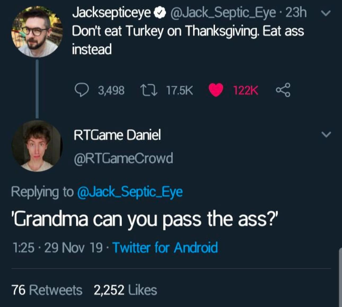
Task: View the 2,252 Likes list
Action: pos(125,290)
